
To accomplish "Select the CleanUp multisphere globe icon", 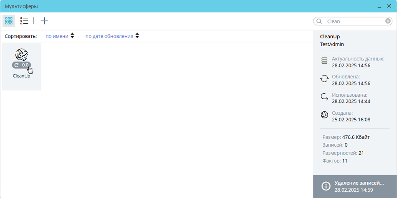I will (21, 55).
